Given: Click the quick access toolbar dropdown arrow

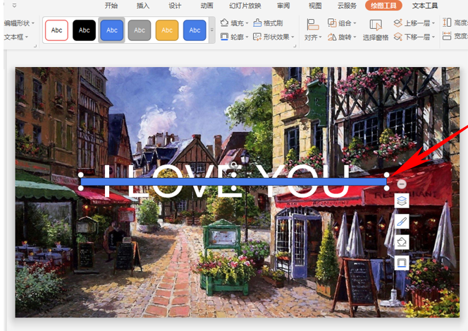Looking at the screenshot, I should [x=14, y=6].
